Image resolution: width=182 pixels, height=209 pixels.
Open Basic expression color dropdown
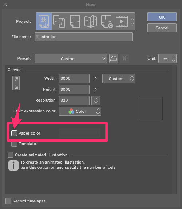click(x=80, y=111)
